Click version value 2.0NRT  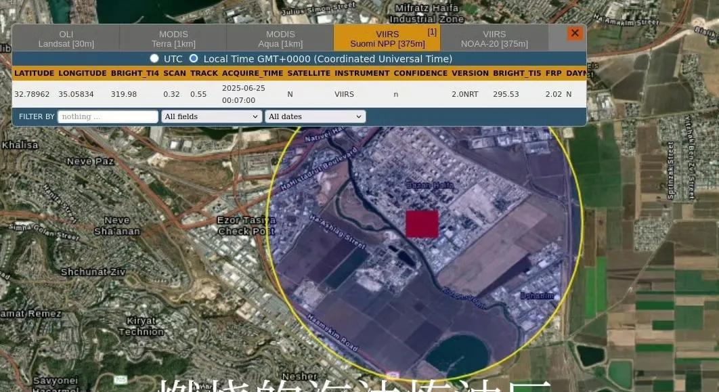[x=465, y=94]
